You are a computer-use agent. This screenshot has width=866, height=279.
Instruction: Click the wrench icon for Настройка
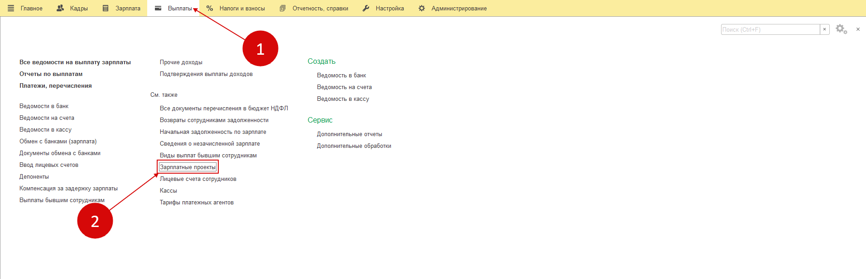click(366, 8)
